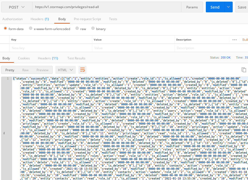Choose x-www-form-urlencoded body type
The width and height of the screenshot is (248, 180).
[x=31, y=28]
